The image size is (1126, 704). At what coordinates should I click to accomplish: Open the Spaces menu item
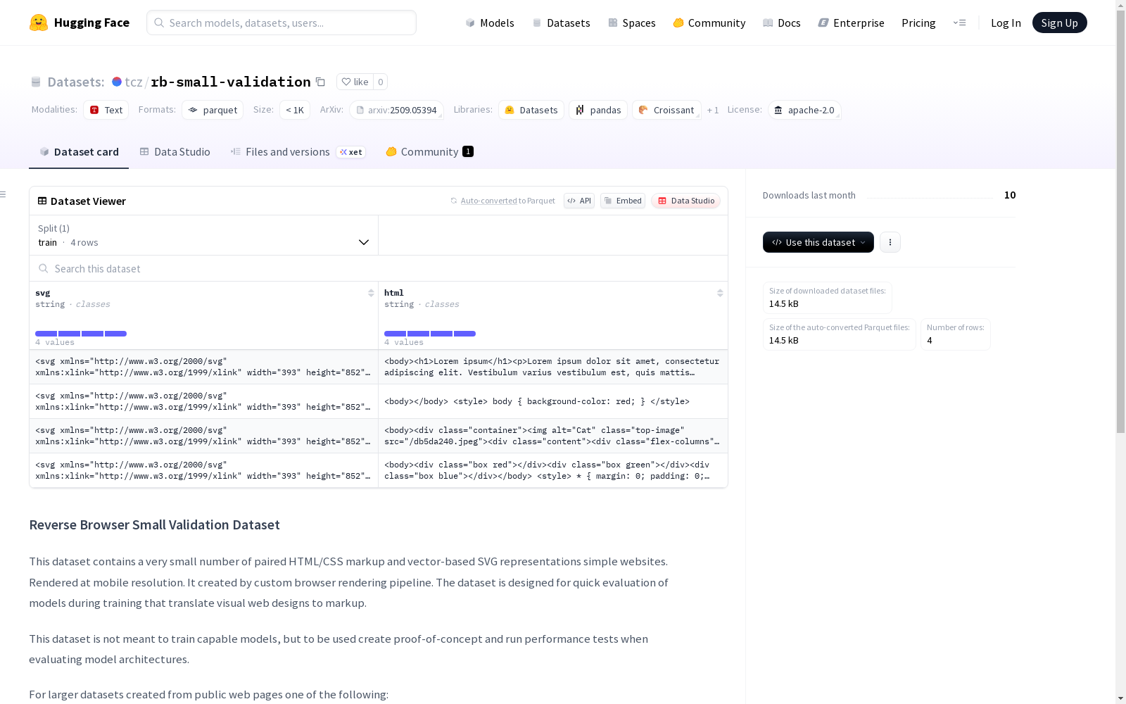click(632, 23)
